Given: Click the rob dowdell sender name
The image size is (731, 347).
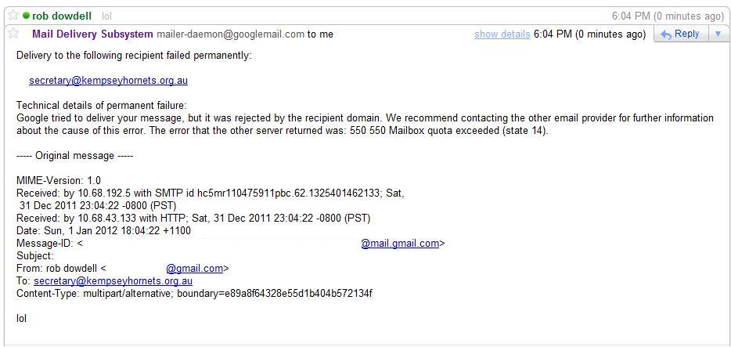Looking at the screenshot, I should click(62, 16).
